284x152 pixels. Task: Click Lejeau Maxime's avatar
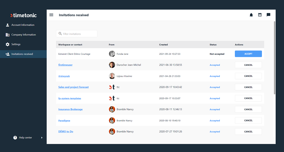(112, 76)
